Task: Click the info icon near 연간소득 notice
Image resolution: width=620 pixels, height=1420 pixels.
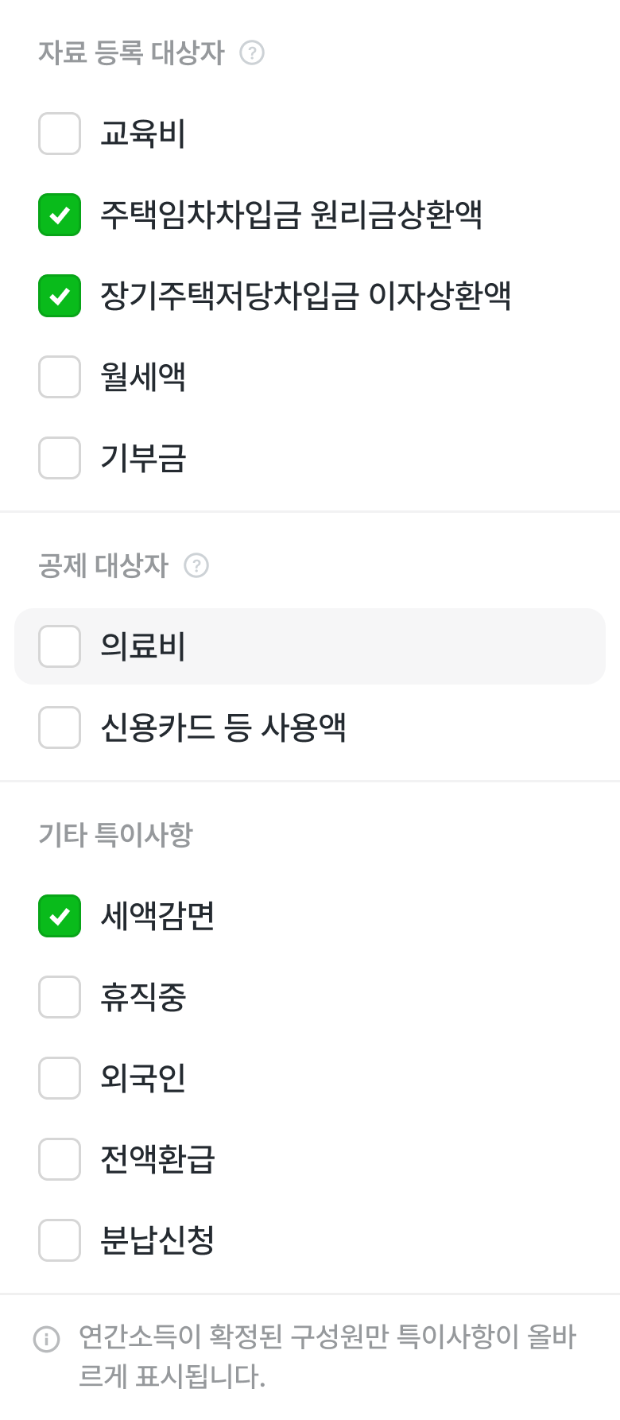Action: click(x=46, y=1339)
